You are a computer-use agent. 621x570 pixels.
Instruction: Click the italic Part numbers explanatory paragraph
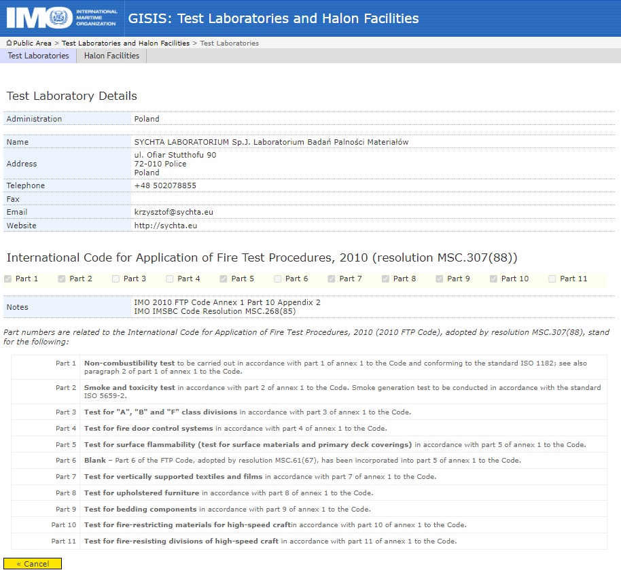(306, 337)
